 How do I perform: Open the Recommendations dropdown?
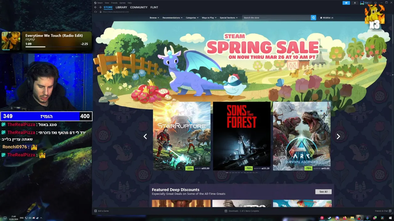coord(172,17)
